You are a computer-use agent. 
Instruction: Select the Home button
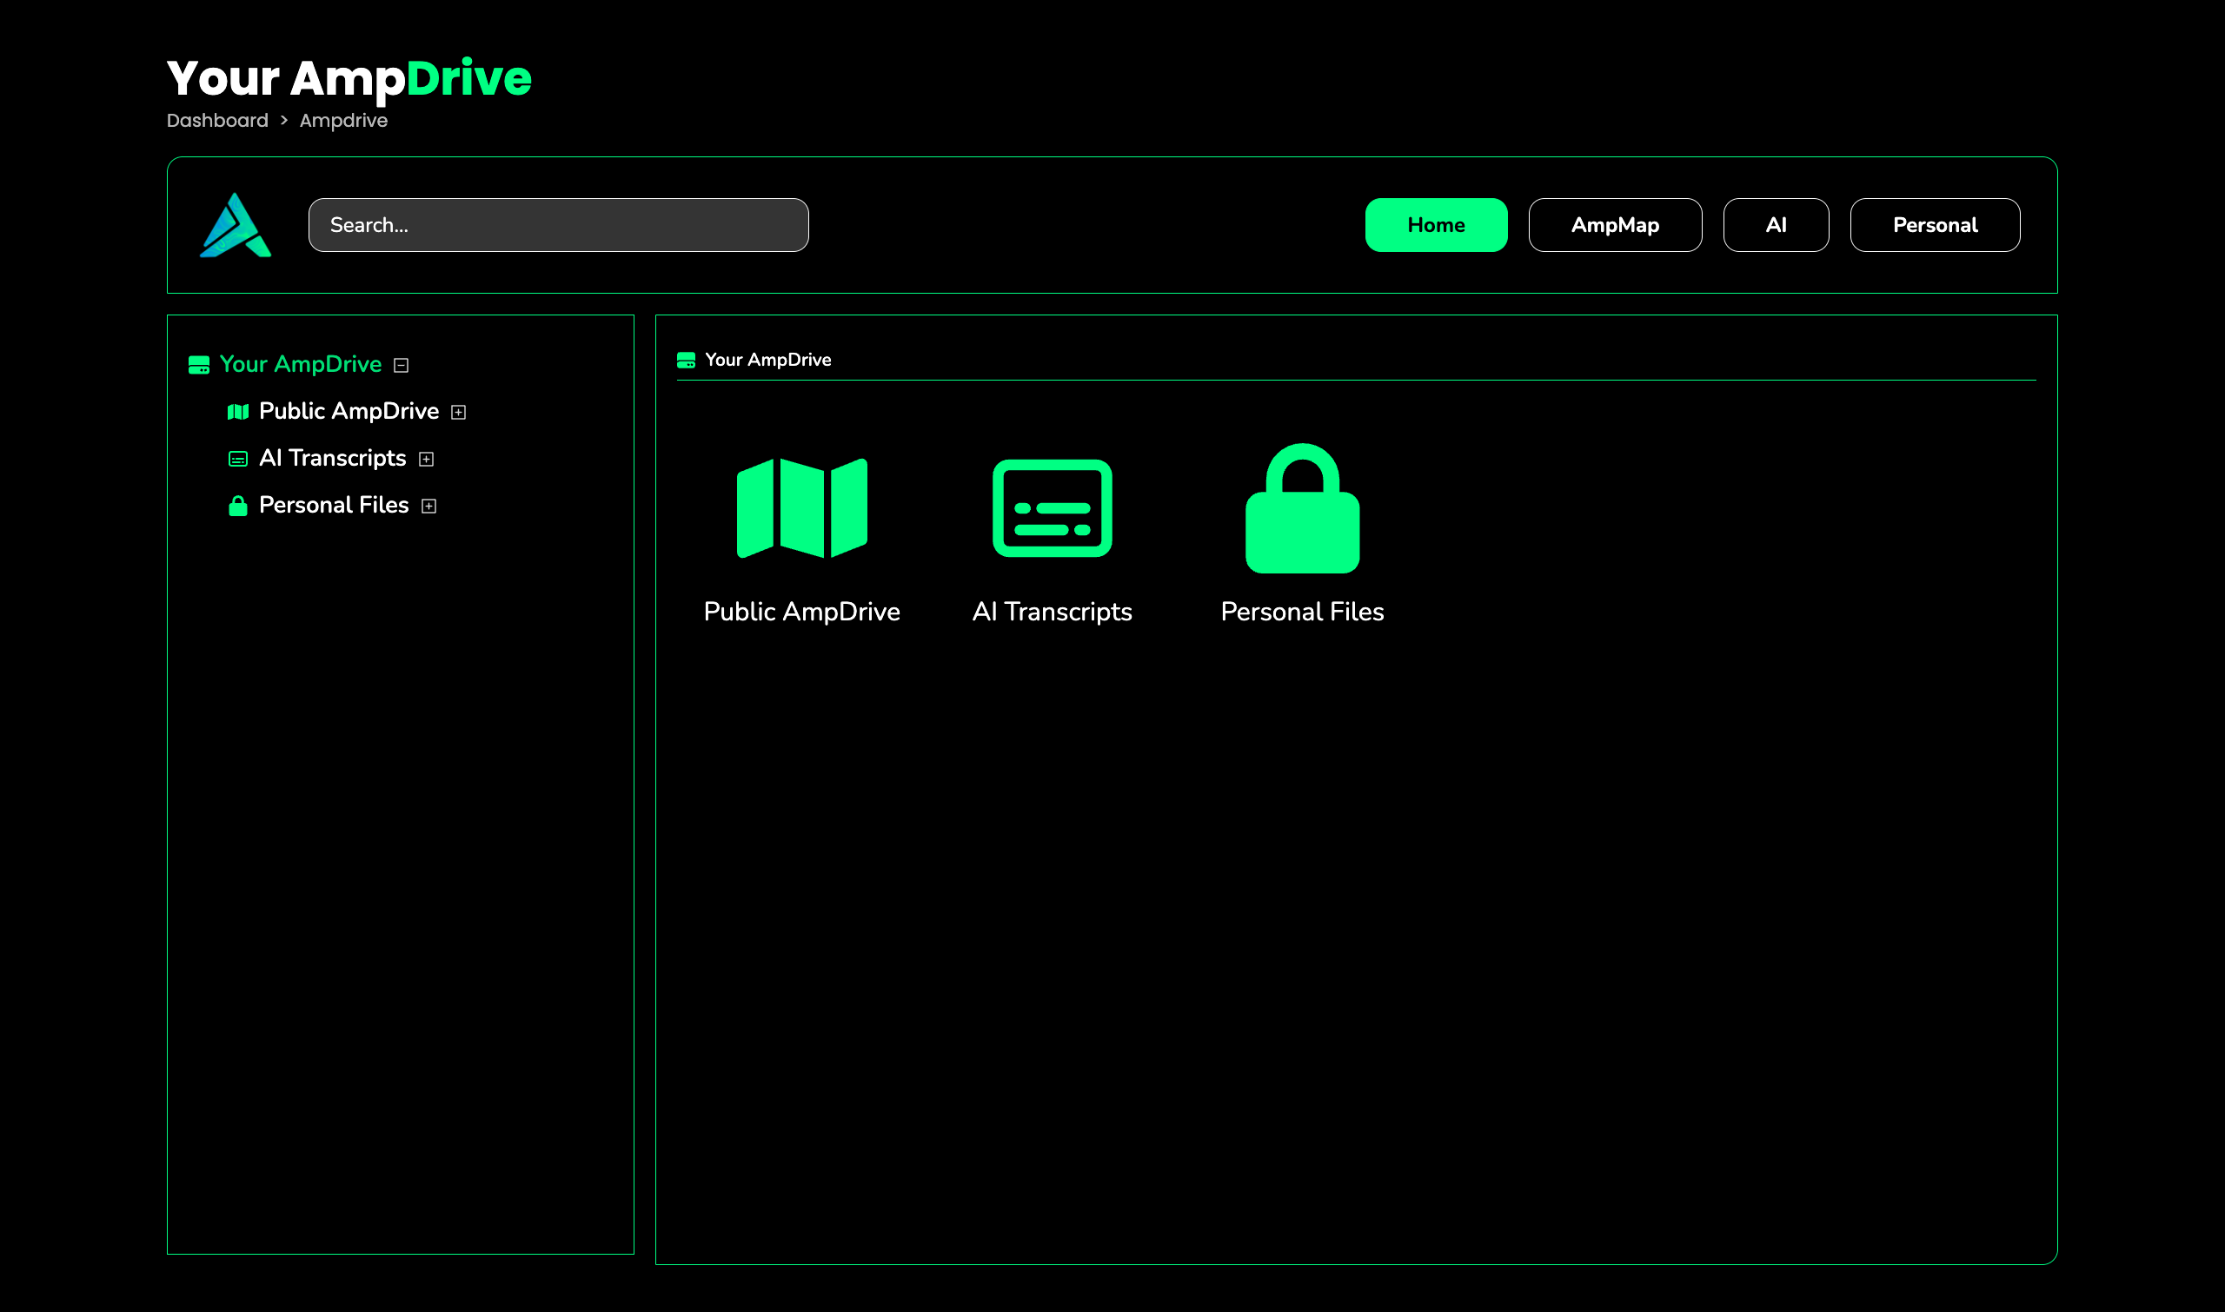point(1435,225)
